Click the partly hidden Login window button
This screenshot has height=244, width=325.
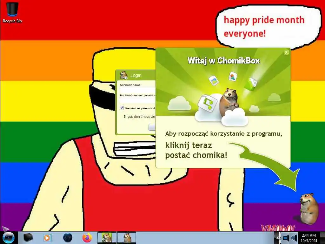(x=152, y=127)
